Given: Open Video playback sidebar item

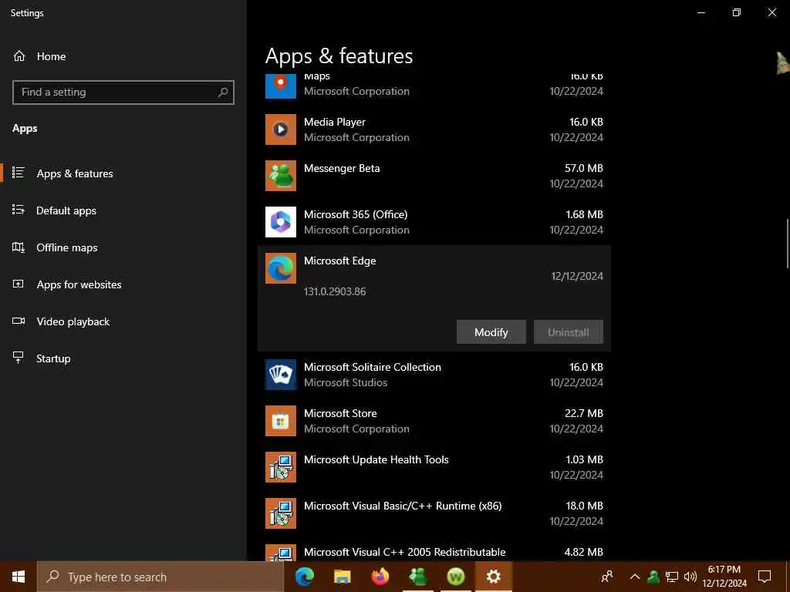Looking at the screenshot, I should click(x=123, y=321).
